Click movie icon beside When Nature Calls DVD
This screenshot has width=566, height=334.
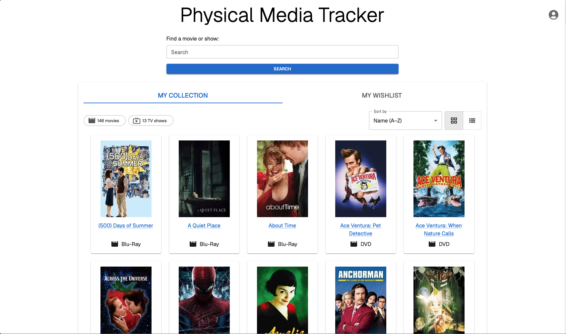point(432,244)
